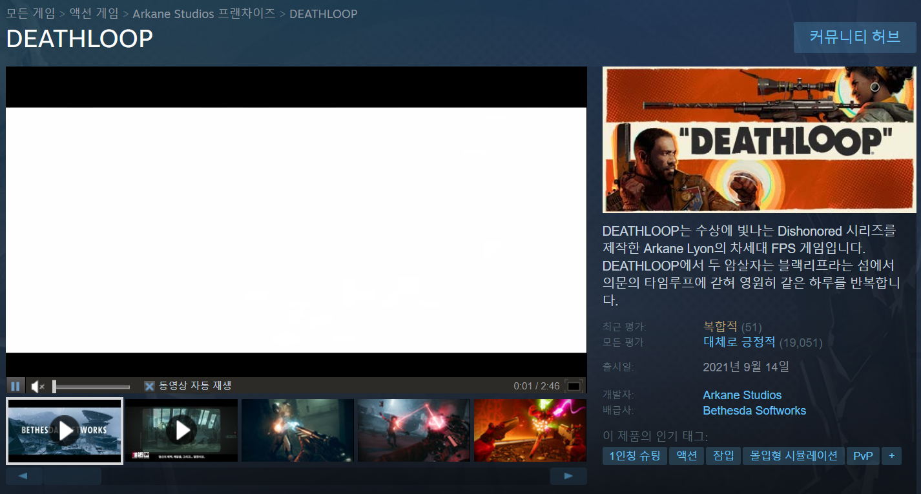Toggle 동영상 자동 재생 checkbox
This screenshot has width=921, height=494.
point(149,386)
